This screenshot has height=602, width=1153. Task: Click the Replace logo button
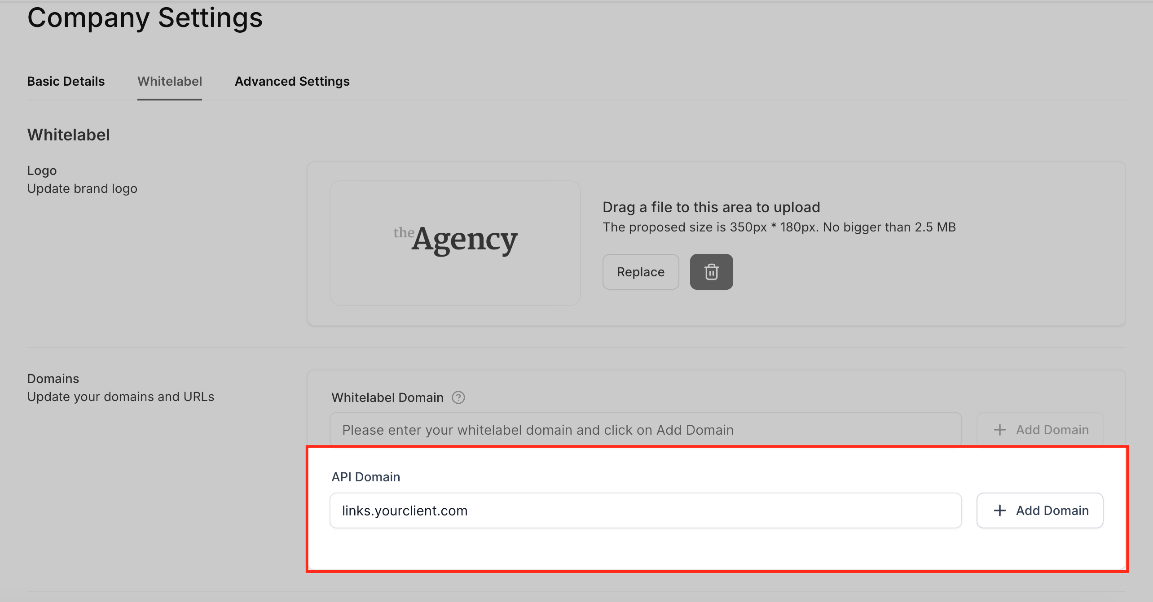pyautogui.click(x=640, y=272)
